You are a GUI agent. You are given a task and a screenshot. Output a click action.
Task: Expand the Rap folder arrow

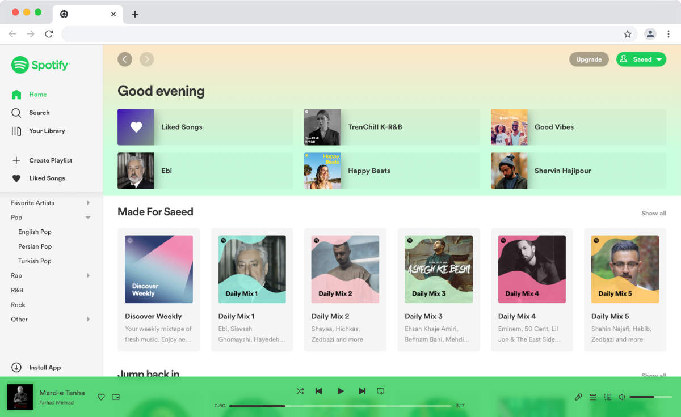88,276
